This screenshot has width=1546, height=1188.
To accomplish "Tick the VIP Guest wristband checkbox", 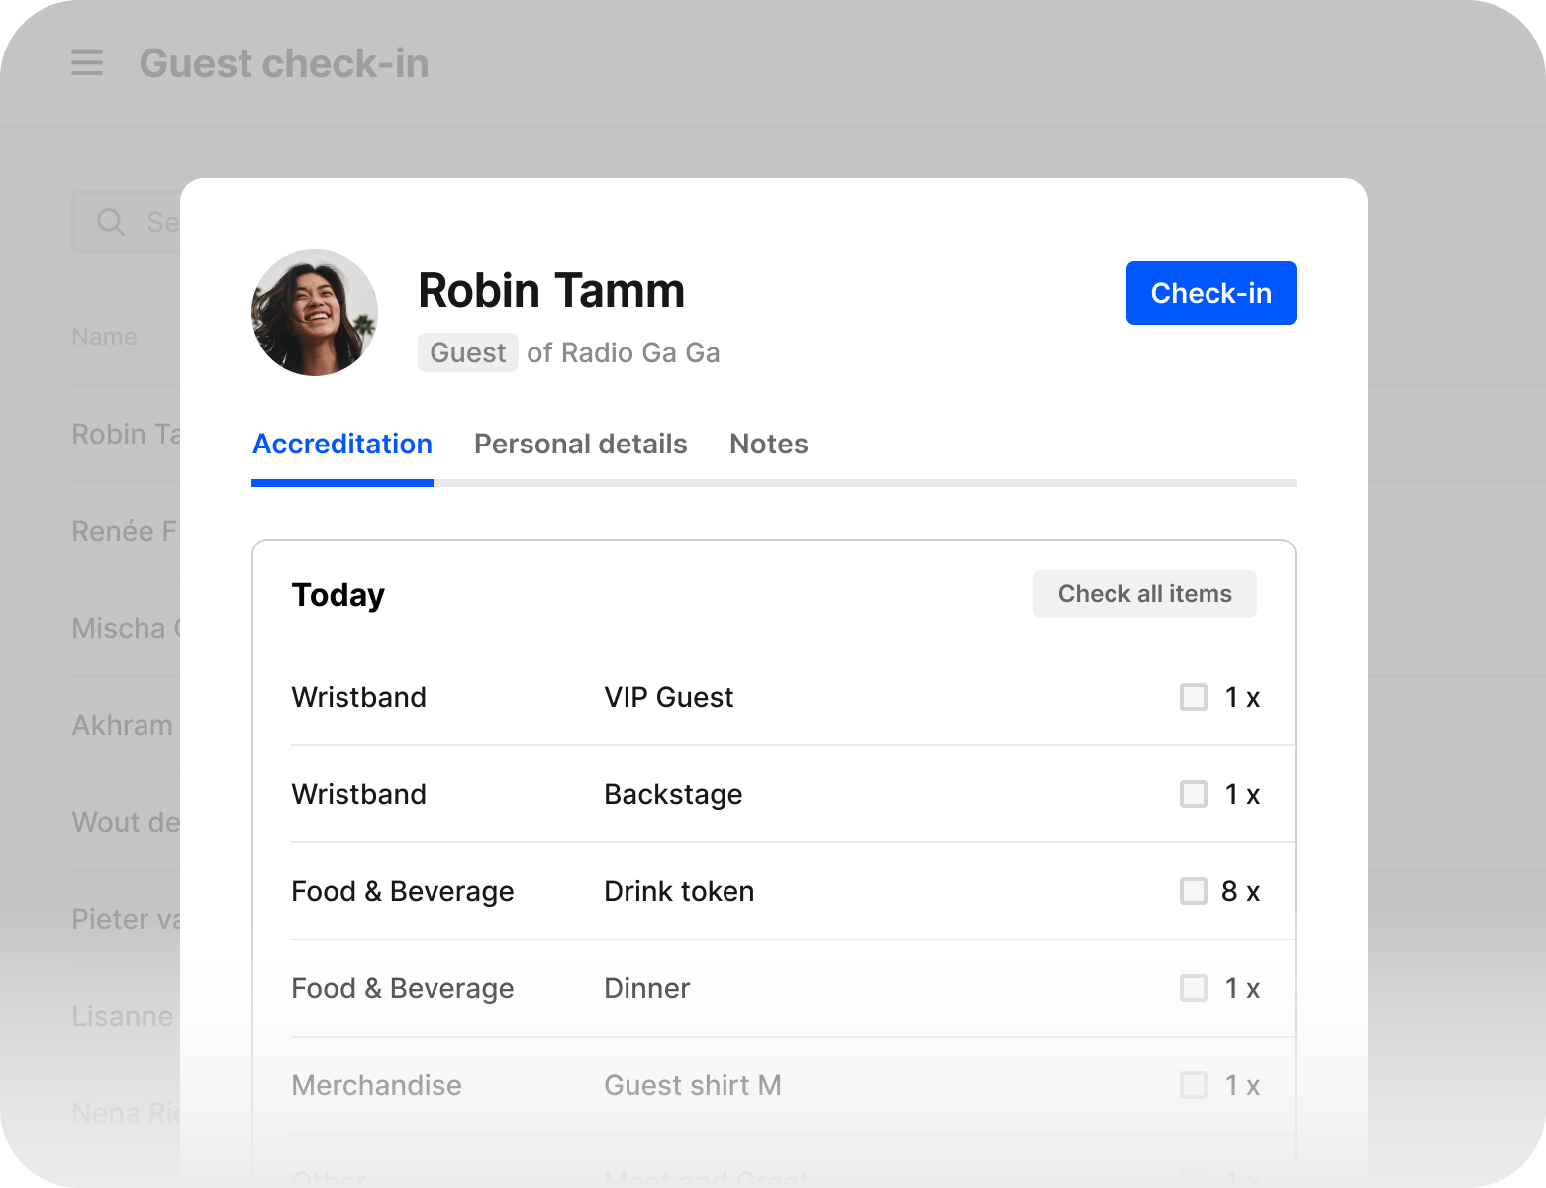I will pos(1193,697).
